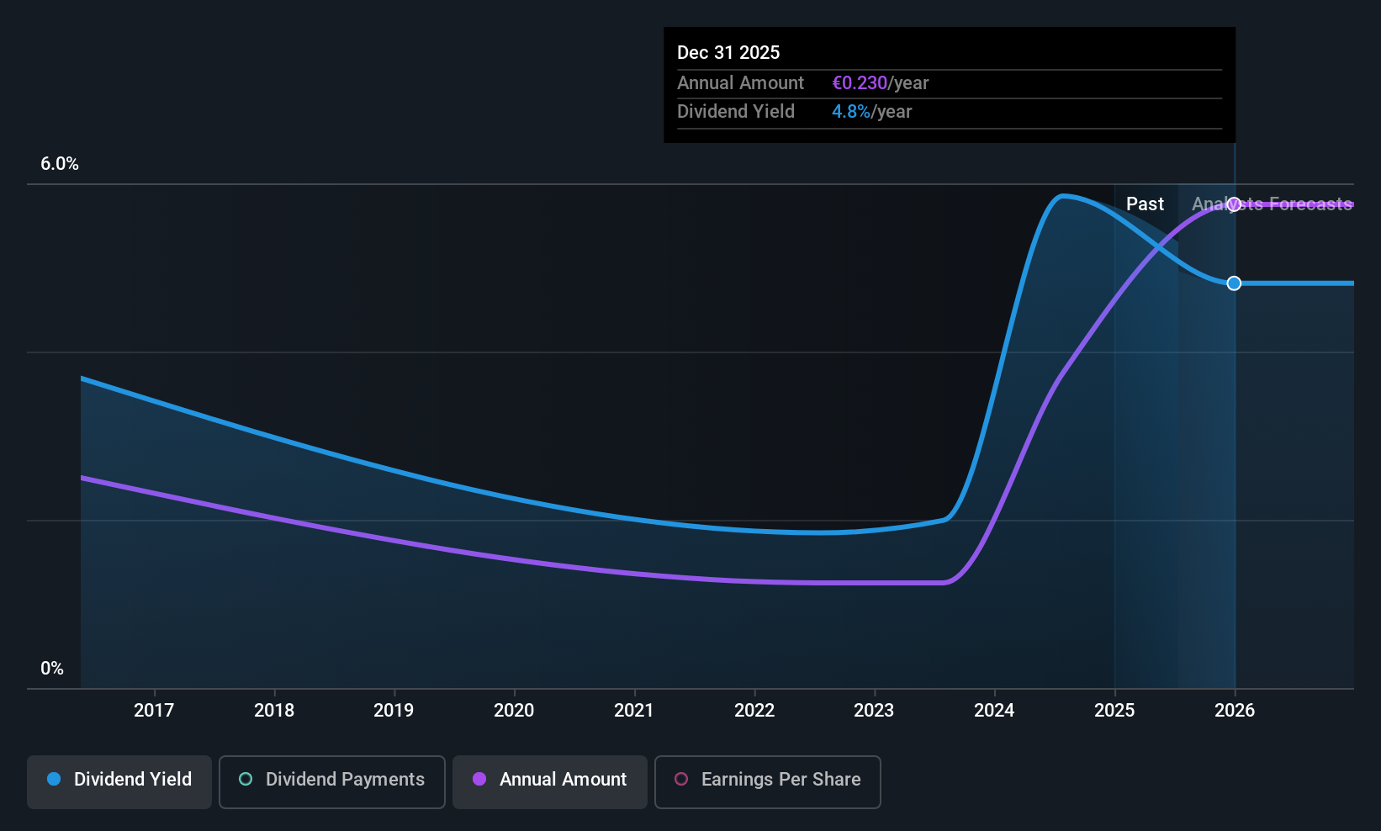
Task: Click the 4.8%/year dividend yield value
Action: pos(871,112)
